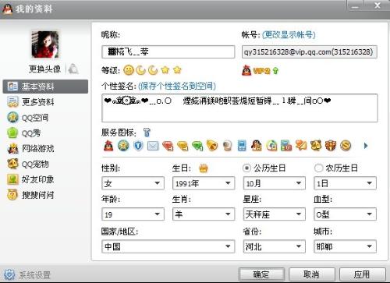Click the 昵称 nickname input field
This screenshot has height=283, width=390.
coord(168,51)
